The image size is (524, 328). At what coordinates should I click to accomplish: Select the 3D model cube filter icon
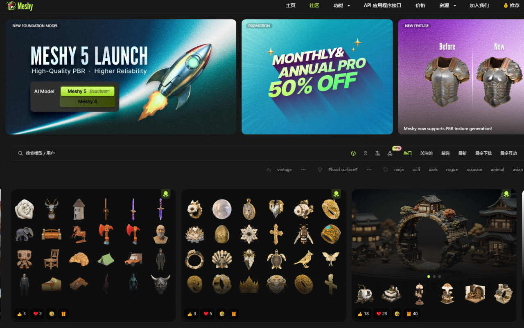(353, 153)
